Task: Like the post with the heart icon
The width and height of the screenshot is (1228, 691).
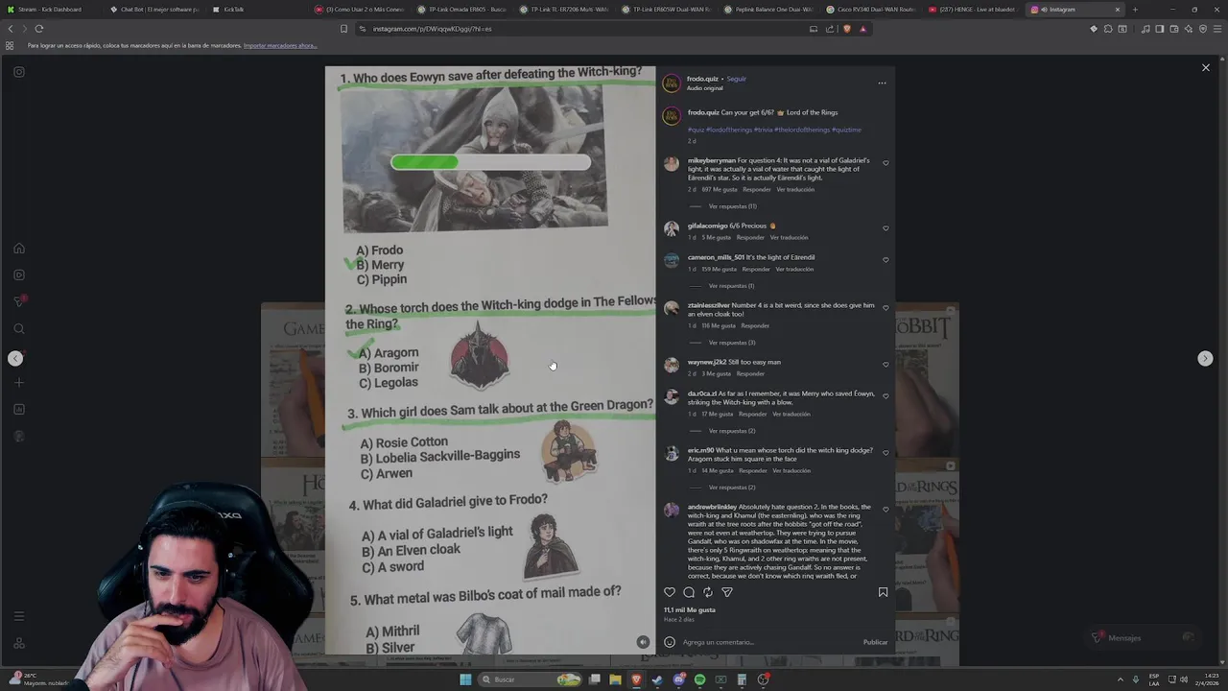Action: (x=670, y=592)
